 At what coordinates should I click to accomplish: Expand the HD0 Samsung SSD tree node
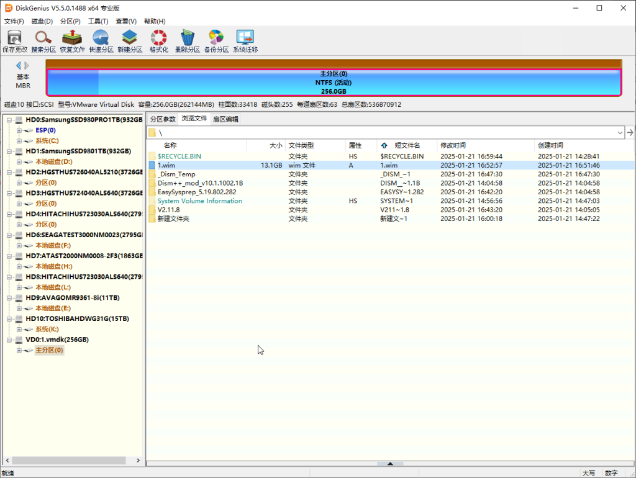click(x=10, y=120)
